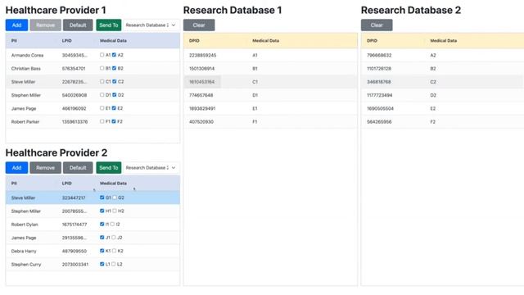Select Stephen Curry name cell

[x=26, y=265]
